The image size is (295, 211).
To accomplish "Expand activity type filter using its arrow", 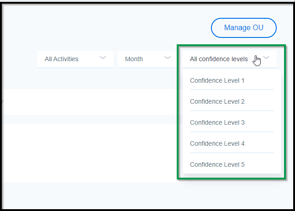I will [x=103, y=58].
